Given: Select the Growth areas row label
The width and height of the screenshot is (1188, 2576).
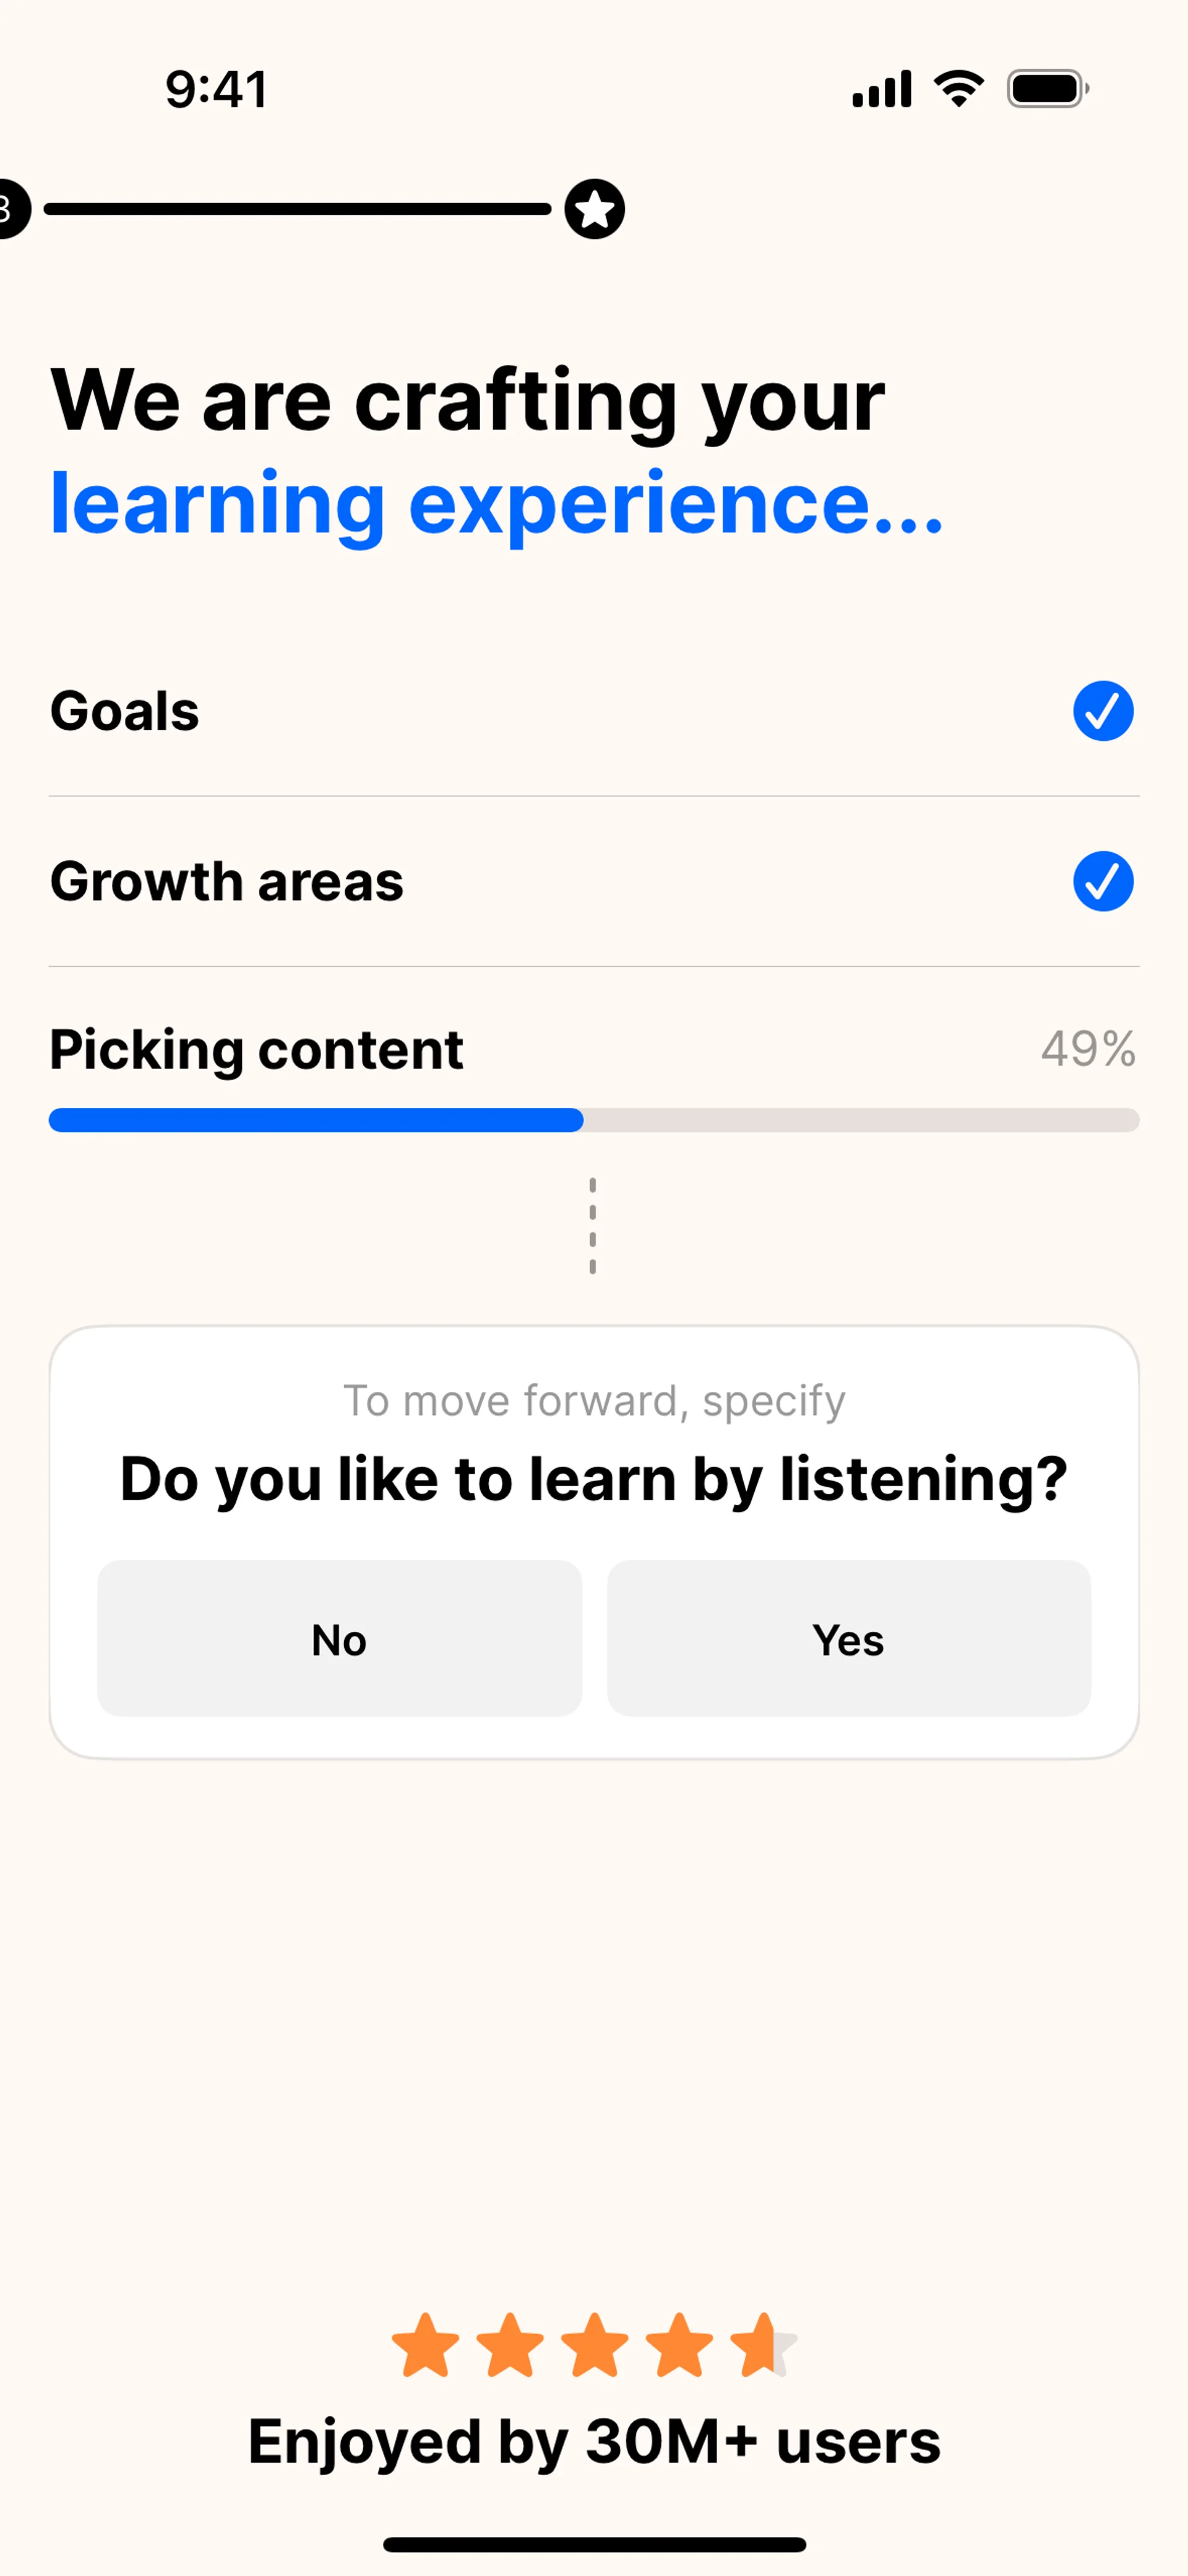Looking at the screenshot, I should tap(227, 881).
